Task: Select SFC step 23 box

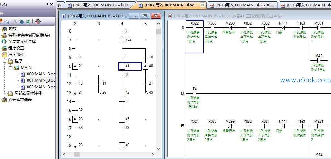Action: [x=75, y=119]
